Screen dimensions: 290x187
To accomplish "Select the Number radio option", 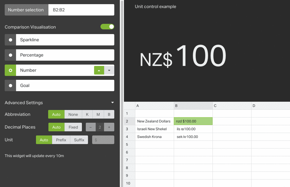I will 11,70.
